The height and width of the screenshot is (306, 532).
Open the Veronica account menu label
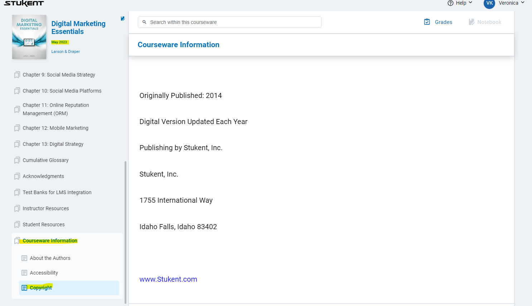pos(508,3)
